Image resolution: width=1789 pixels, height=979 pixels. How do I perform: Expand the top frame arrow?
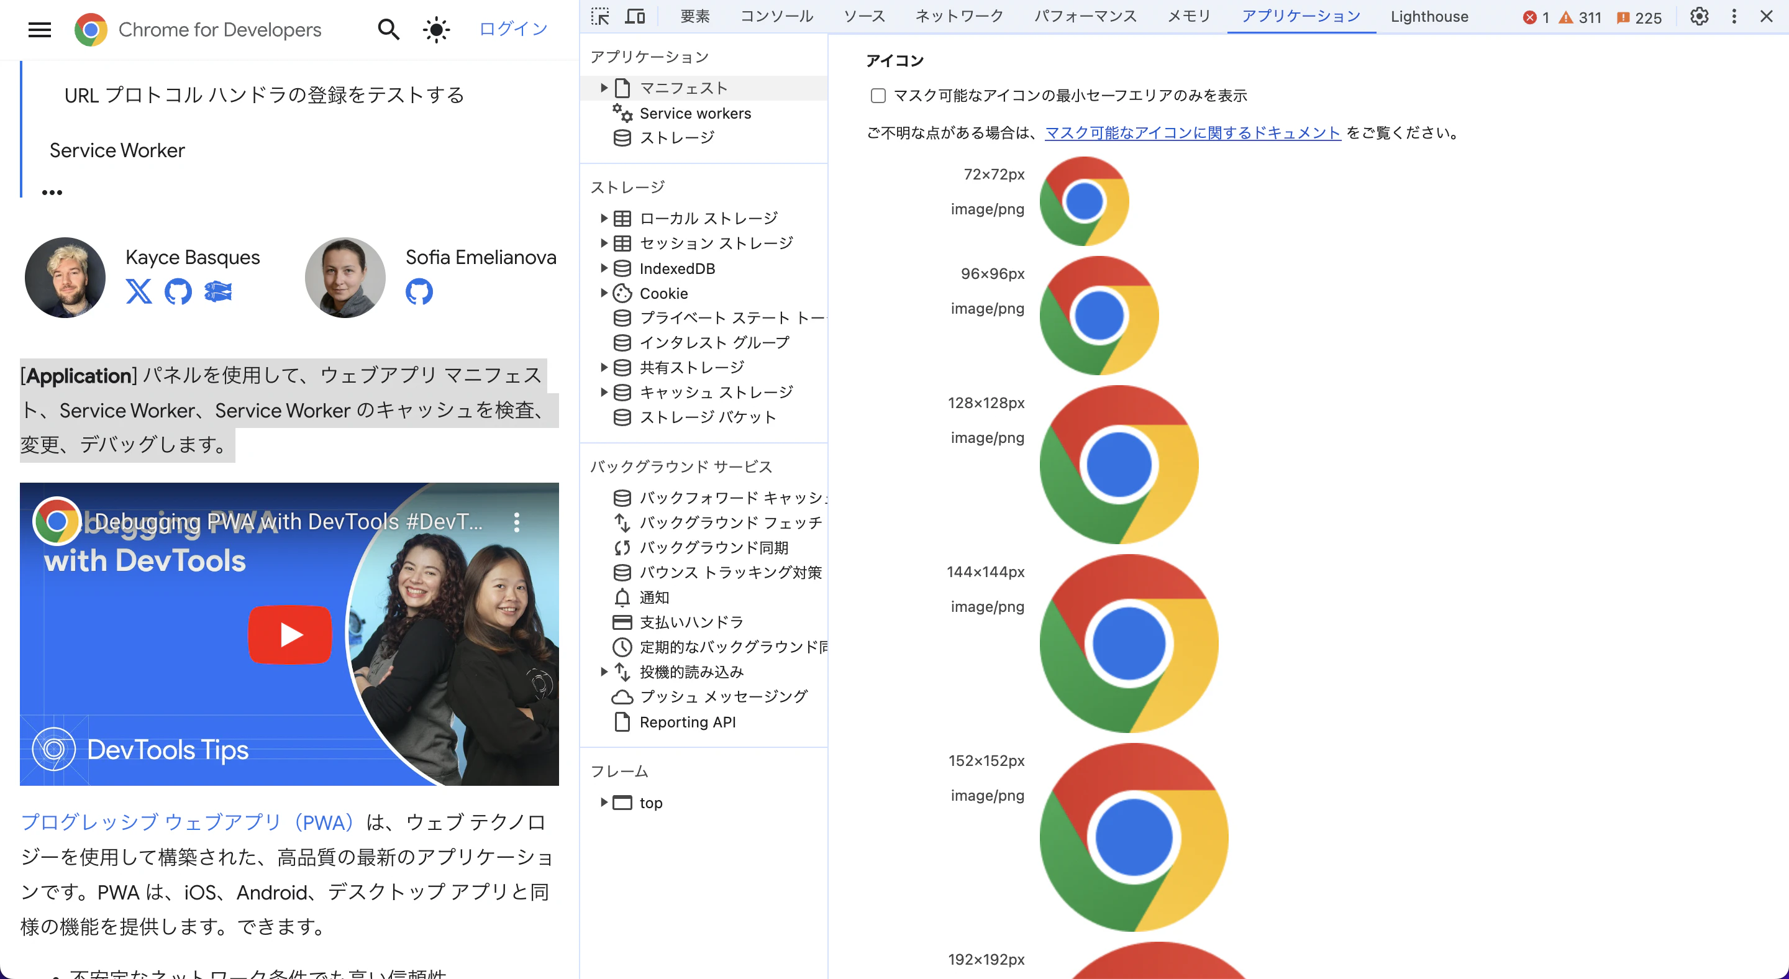[x=604, y=802]
